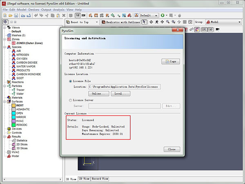Select ZONE0 (Outer Zone) tree item
Image resolution: width=245 pixels, height=184 pixels.
click(x=29, y=43)
